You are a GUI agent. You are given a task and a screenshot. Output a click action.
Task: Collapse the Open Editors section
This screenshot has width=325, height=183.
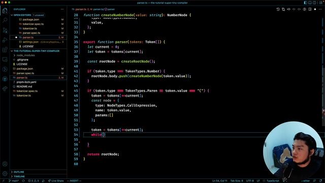tap(12, 15)
